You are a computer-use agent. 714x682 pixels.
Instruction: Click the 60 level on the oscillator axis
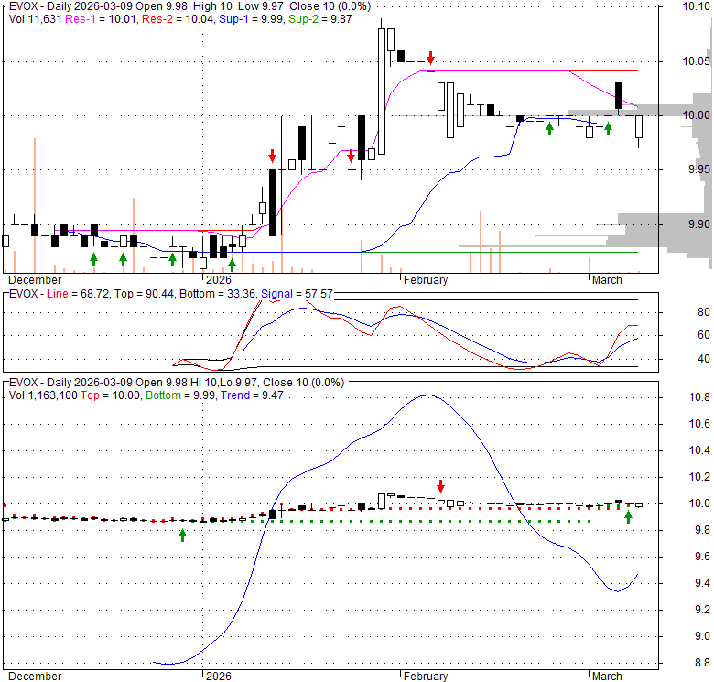(704, 335)
